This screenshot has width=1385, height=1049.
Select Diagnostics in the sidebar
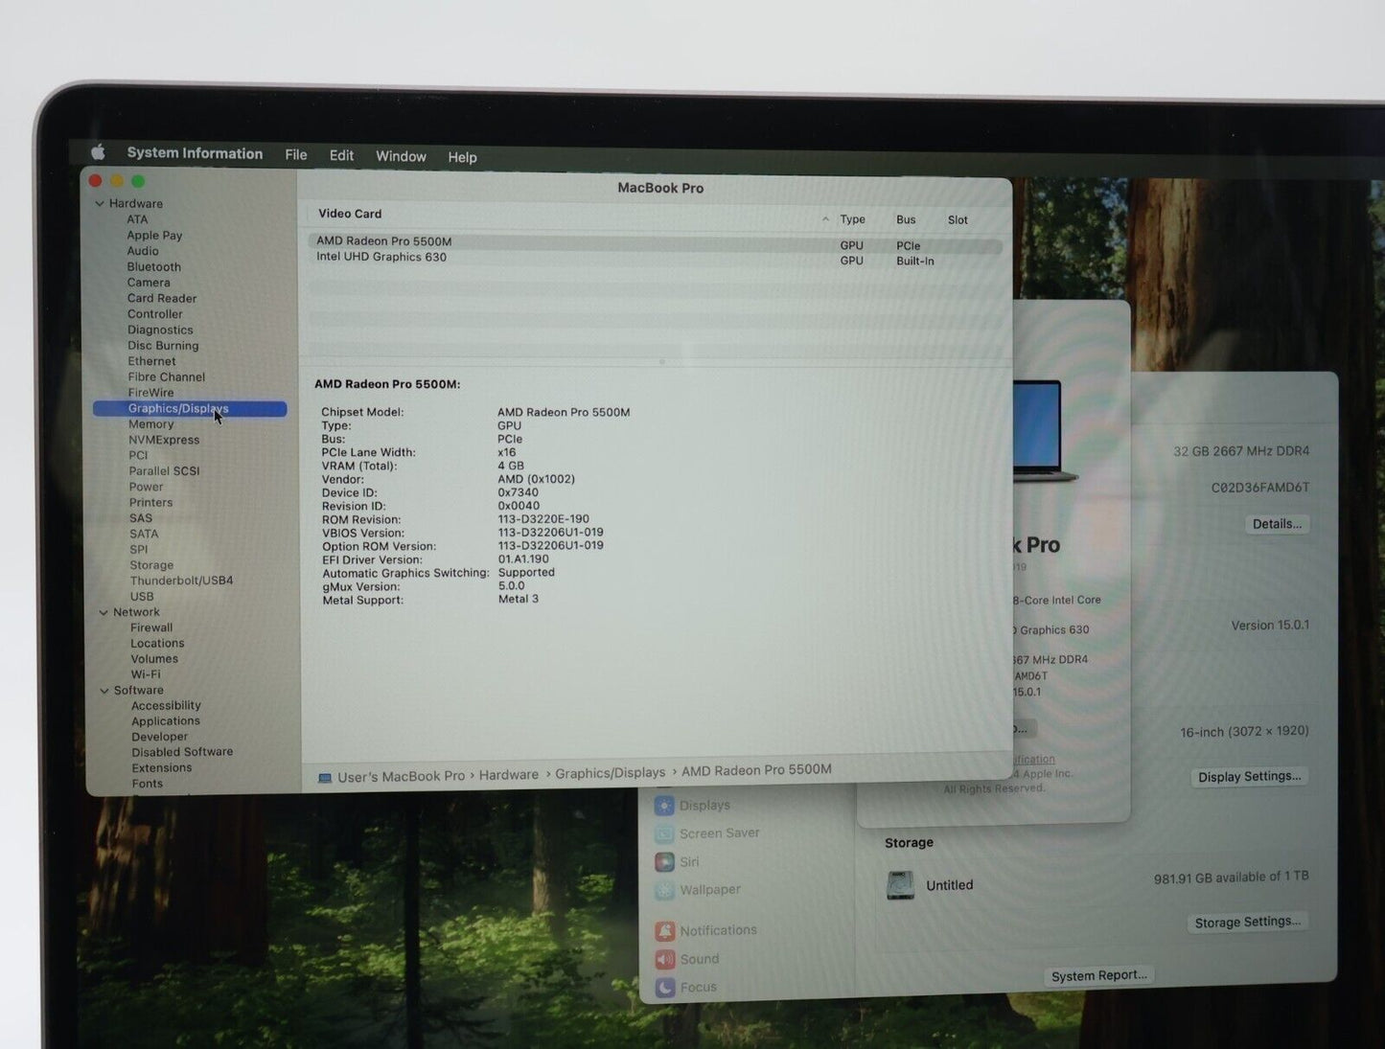[160, 331]
